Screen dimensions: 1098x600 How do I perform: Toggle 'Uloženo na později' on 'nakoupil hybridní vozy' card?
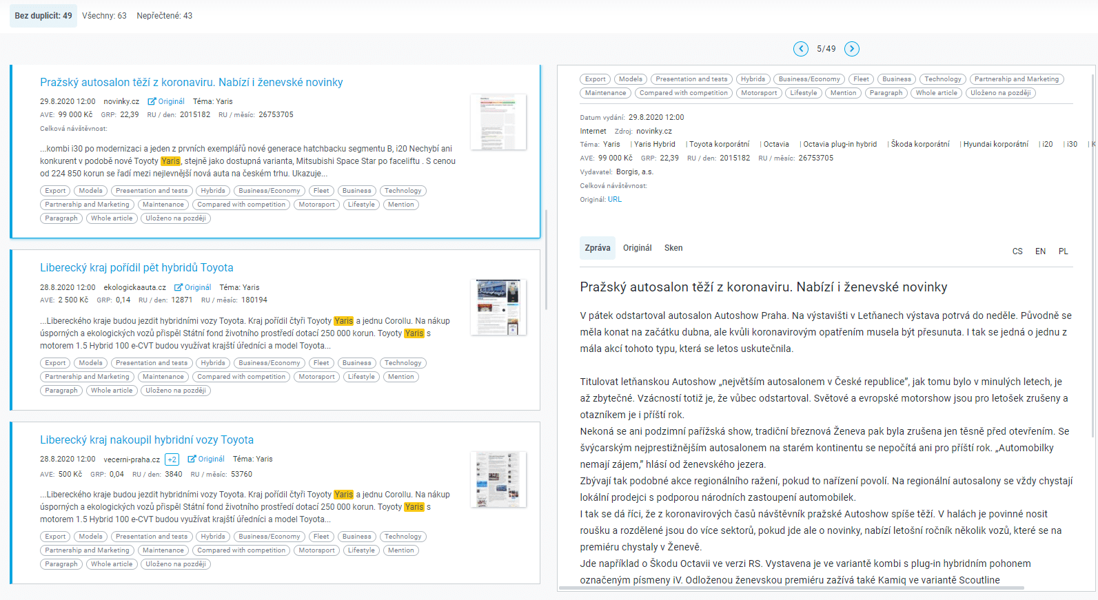176,564
